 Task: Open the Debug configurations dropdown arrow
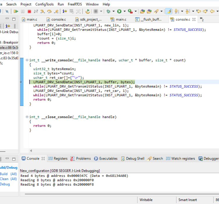tap(114, 11)
